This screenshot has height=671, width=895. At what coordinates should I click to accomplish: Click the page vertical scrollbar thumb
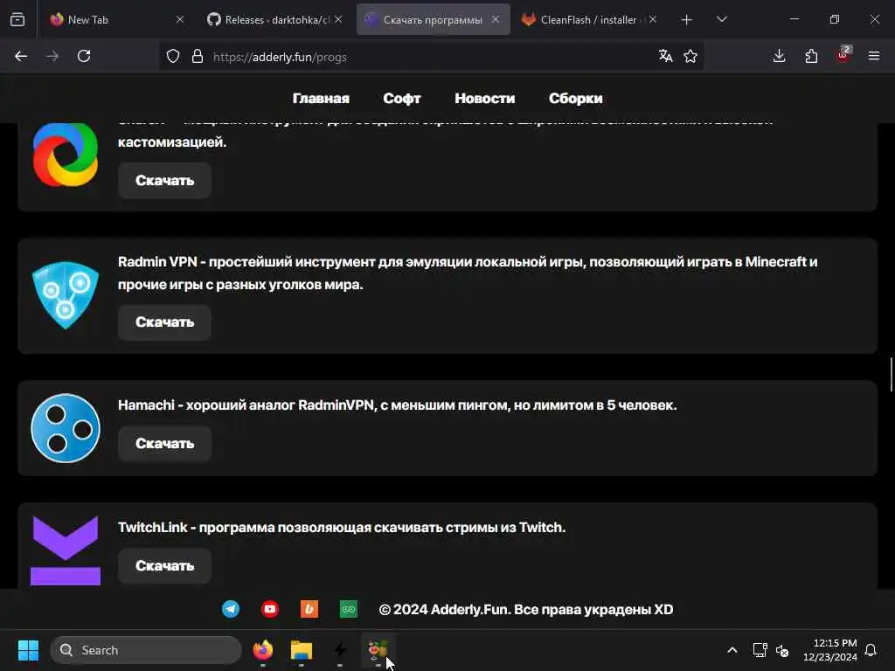[891, 374]
